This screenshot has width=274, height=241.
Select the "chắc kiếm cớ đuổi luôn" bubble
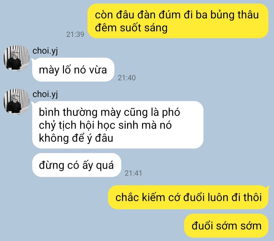point(188,197)
